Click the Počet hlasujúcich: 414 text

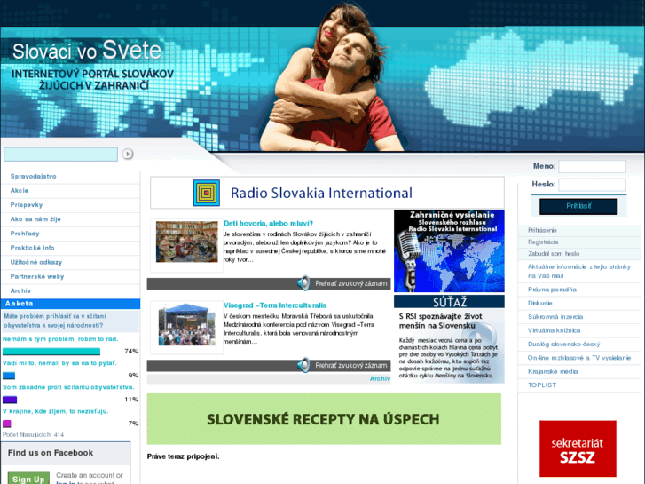34,434
